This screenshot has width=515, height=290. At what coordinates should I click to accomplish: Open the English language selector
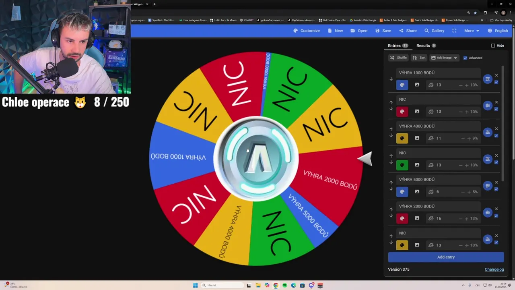pos(498,31)
